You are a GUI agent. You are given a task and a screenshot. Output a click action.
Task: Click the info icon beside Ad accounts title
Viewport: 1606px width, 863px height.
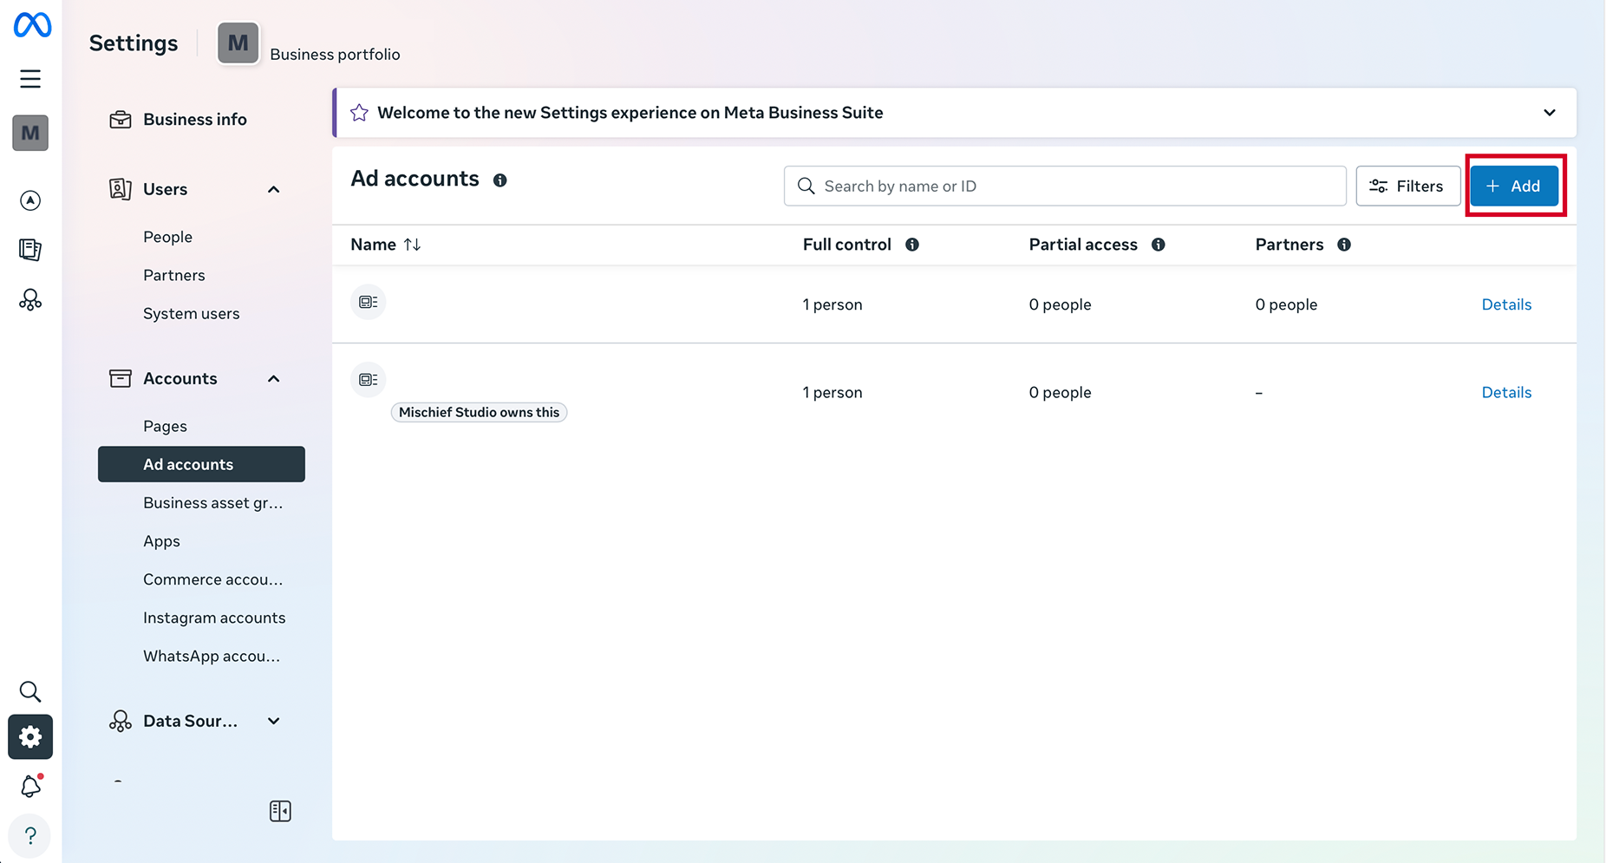(x=499, y=180)
